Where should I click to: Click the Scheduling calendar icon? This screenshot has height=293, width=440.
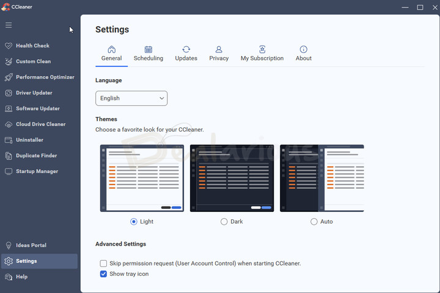(148, 49)
